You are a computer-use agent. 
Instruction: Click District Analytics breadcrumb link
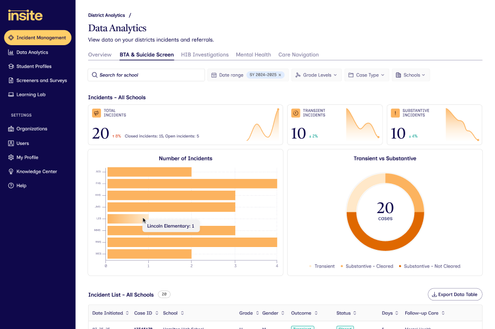pyautogui.click(x=106, y=15)
